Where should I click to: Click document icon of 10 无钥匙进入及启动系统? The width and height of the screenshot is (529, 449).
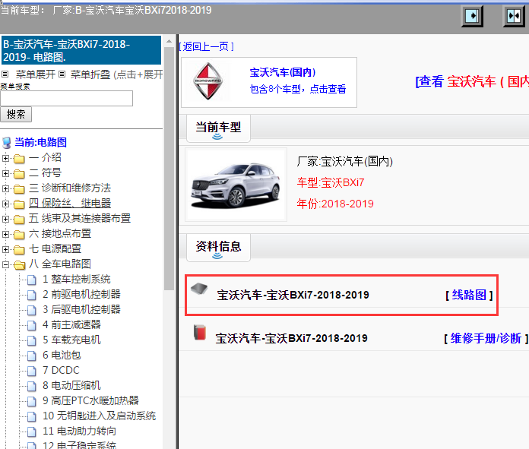[32, 416]
